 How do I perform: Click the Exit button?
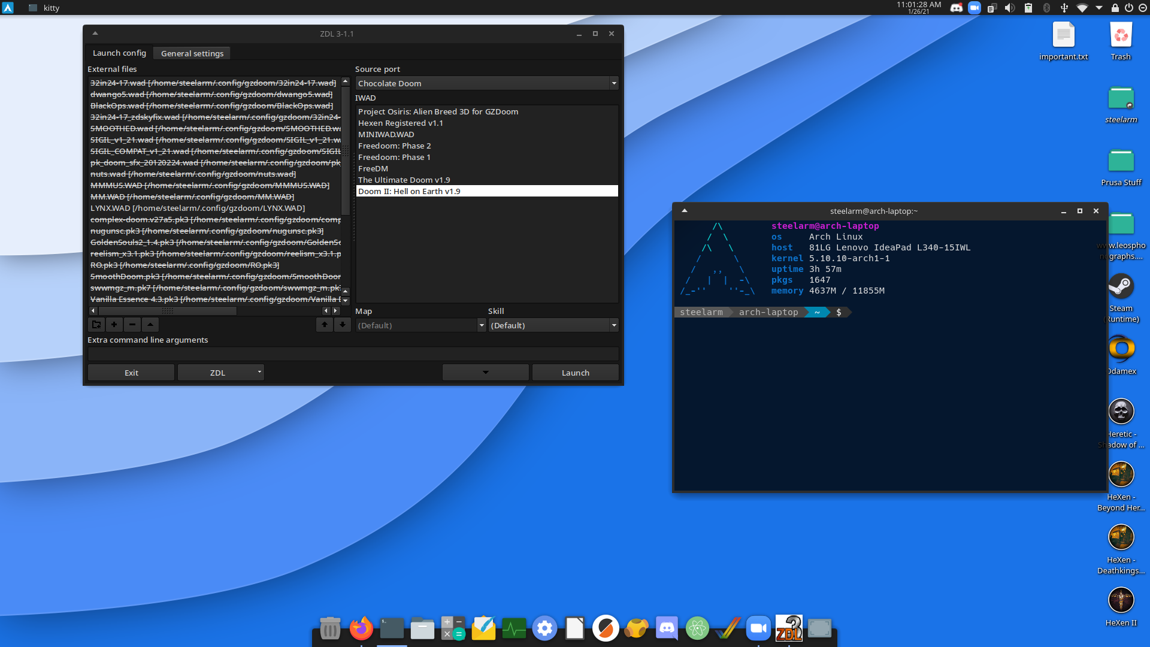coord(131,372)
